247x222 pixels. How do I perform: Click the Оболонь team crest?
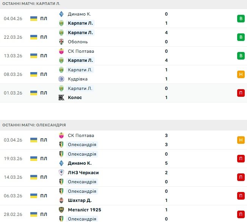point(61,42)
